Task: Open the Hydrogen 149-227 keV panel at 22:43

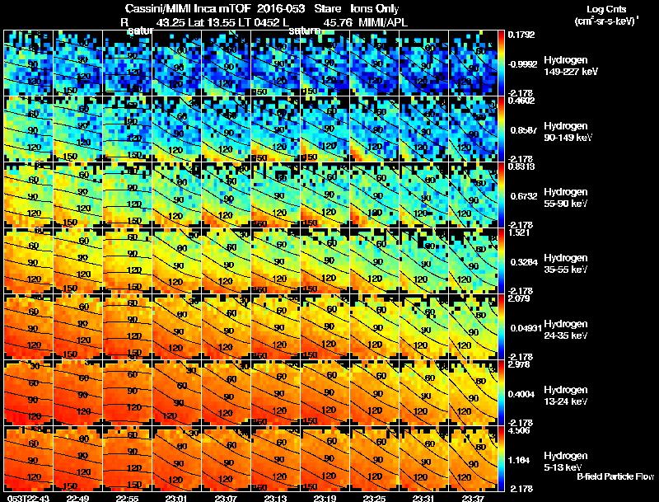Action: click(28, 63)
